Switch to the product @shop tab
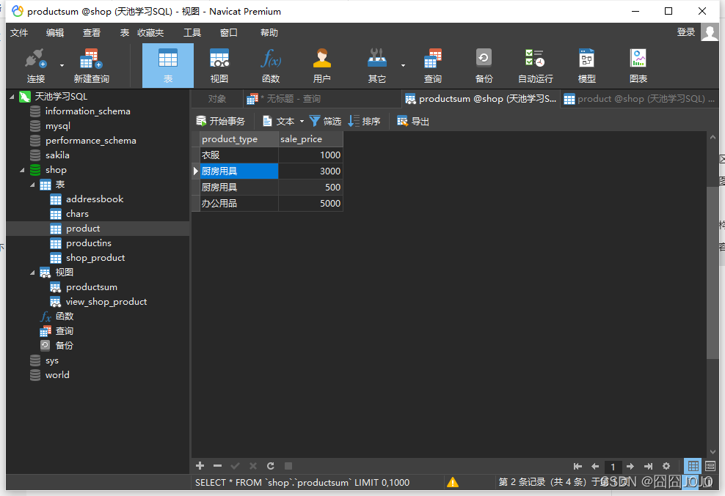725x496 pixels. (638, 99)
